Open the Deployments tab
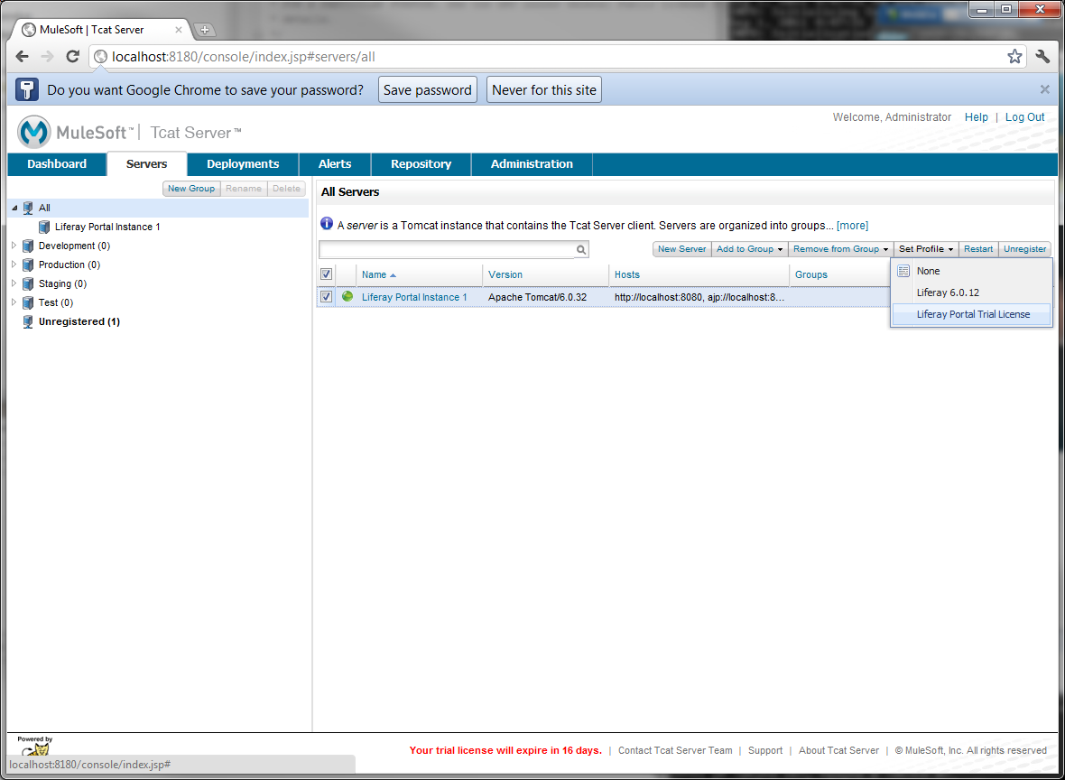This screenshot has width=1065, height=780. (x=243, y=163)
